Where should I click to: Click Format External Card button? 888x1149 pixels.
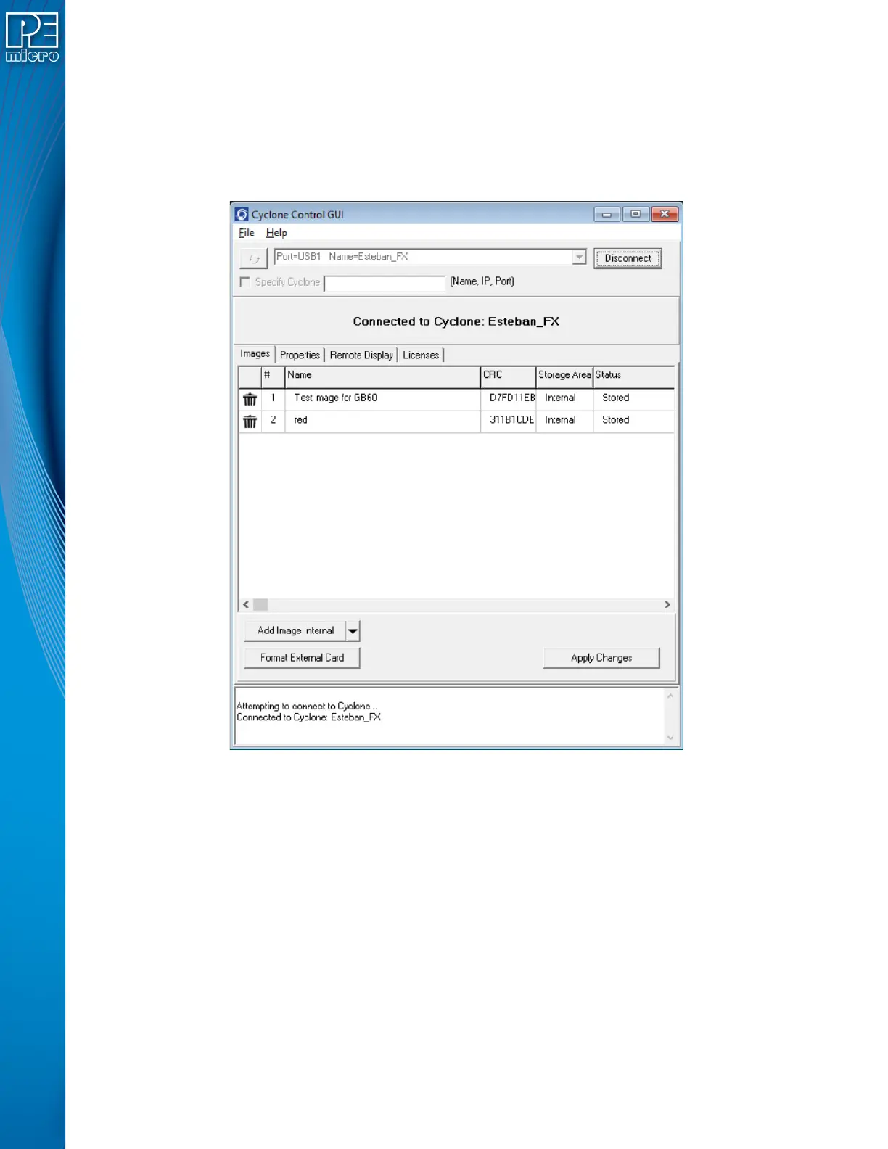pos(302,658)
